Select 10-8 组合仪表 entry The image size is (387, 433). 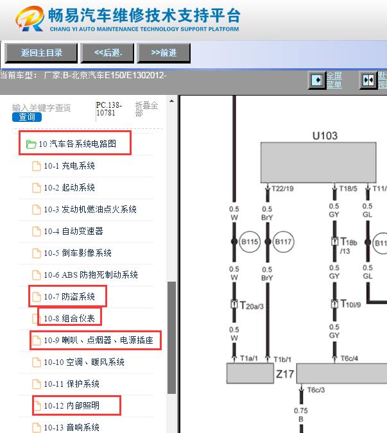[x=69, y=319]
